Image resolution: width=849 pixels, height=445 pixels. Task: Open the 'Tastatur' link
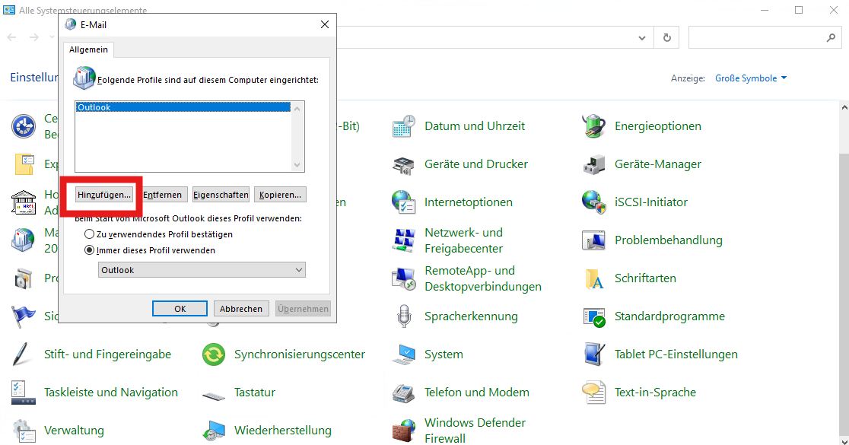tap(255, 392)
